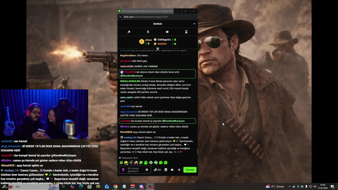Click top gifter efeee on leaderboard

click(x=148, y=40)
